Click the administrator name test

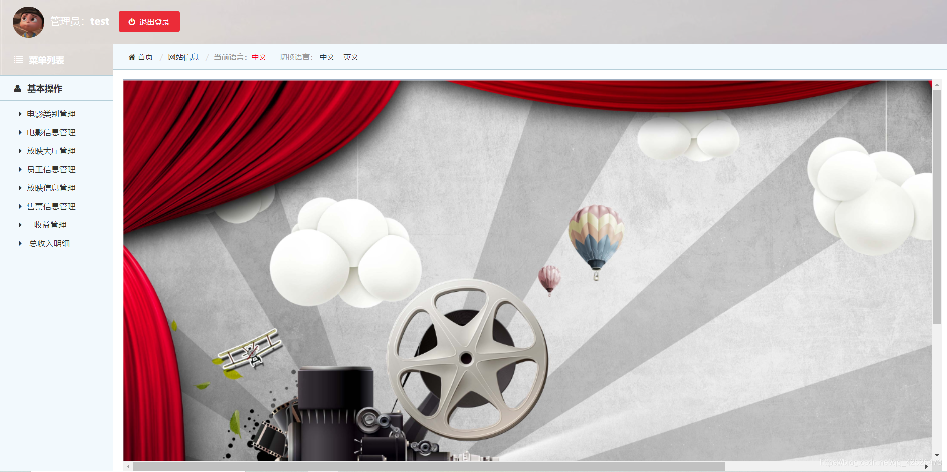[x=100, y=22]
